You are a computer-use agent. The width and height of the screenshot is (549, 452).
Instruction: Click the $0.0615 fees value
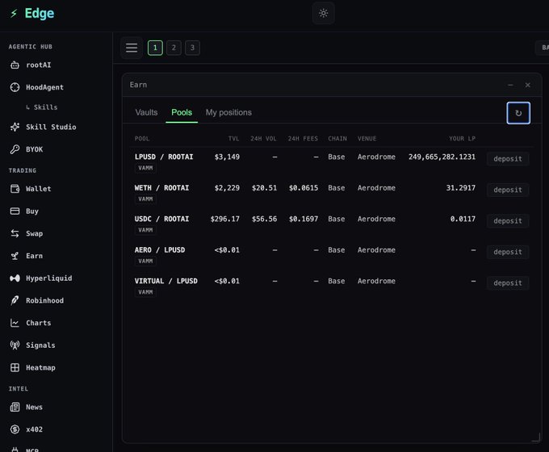[x=304, y=188]
